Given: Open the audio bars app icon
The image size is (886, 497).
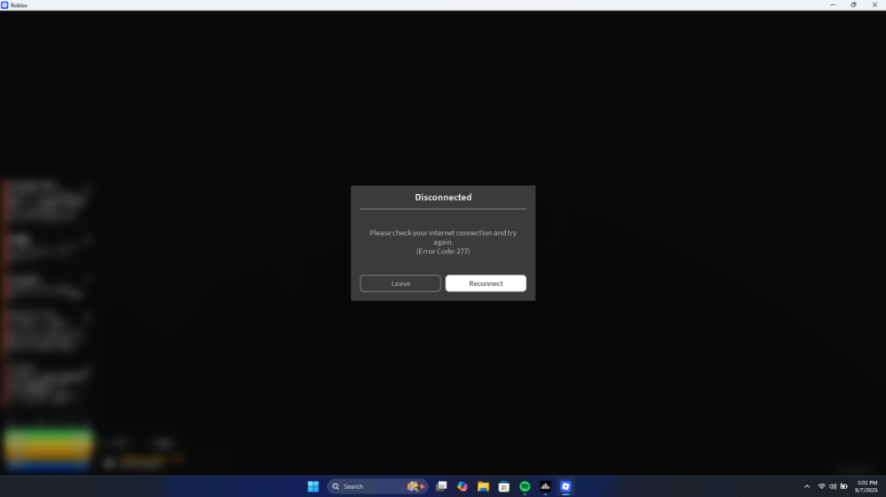Looking at the screenshot, I should click(545, 486).
